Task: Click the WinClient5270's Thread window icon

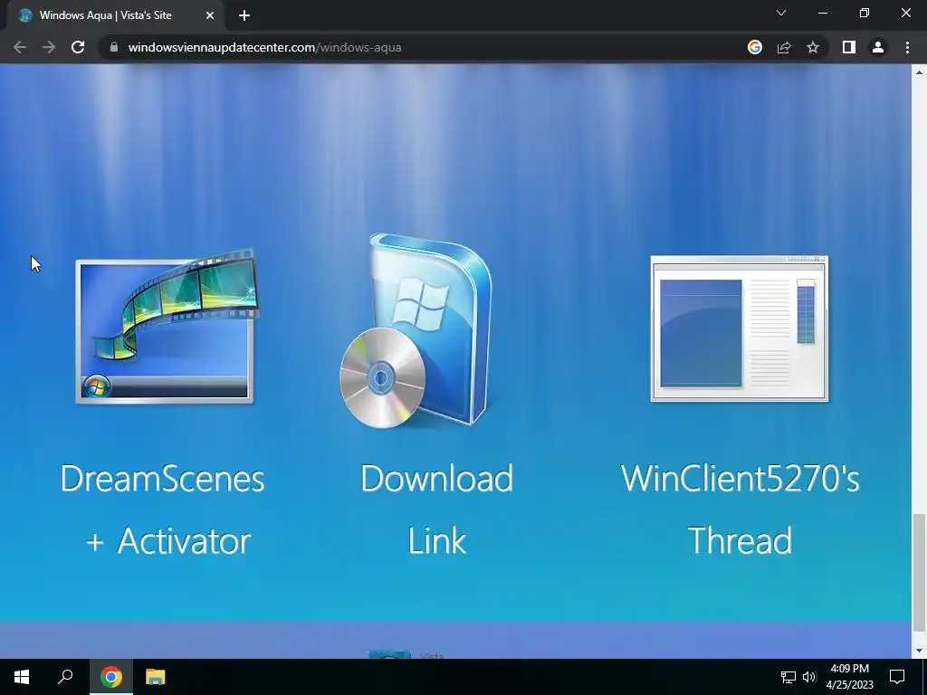Action: [x=739, y=328]
